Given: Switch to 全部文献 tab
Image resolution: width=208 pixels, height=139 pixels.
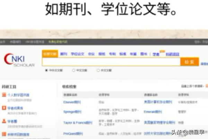Looking at the screenshot, I should pos(50,54).
